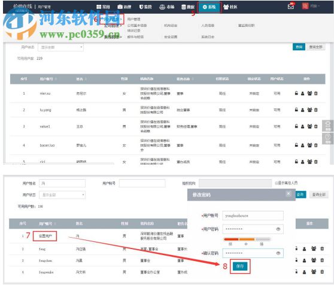The image size is (334, 285).
Task: Click the person icon in the baoer.luo row
Action: coord(302,145)
